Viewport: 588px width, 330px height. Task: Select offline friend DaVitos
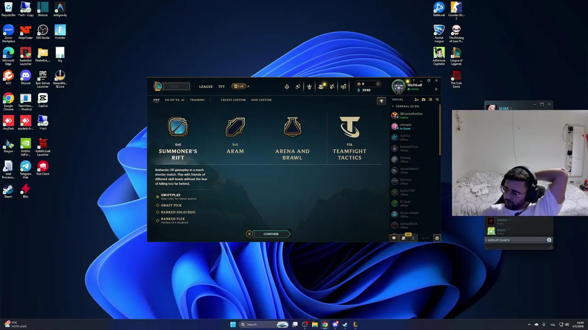point(414,181)
